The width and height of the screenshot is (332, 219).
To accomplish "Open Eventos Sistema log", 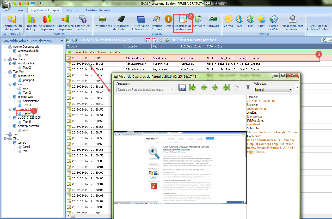I will point(157,20).
